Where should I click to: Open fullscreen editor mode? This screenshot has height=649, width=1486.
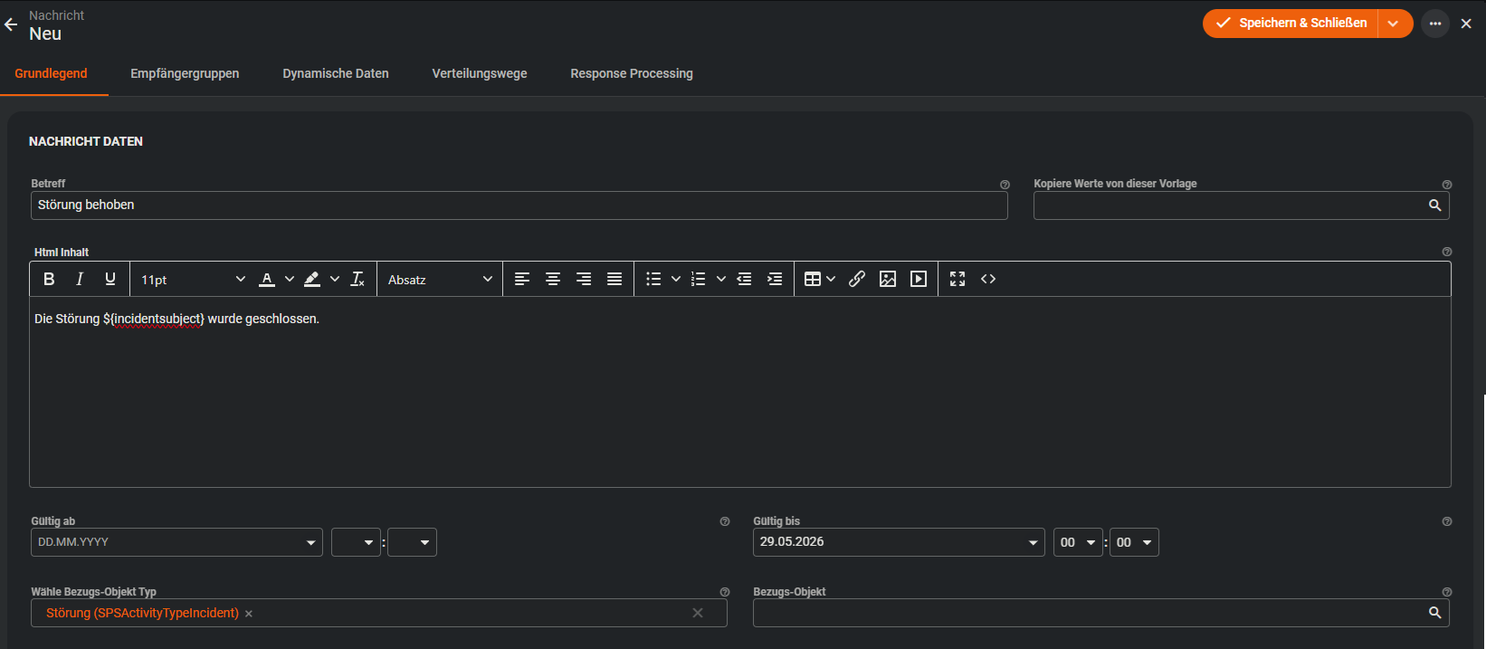957,279
